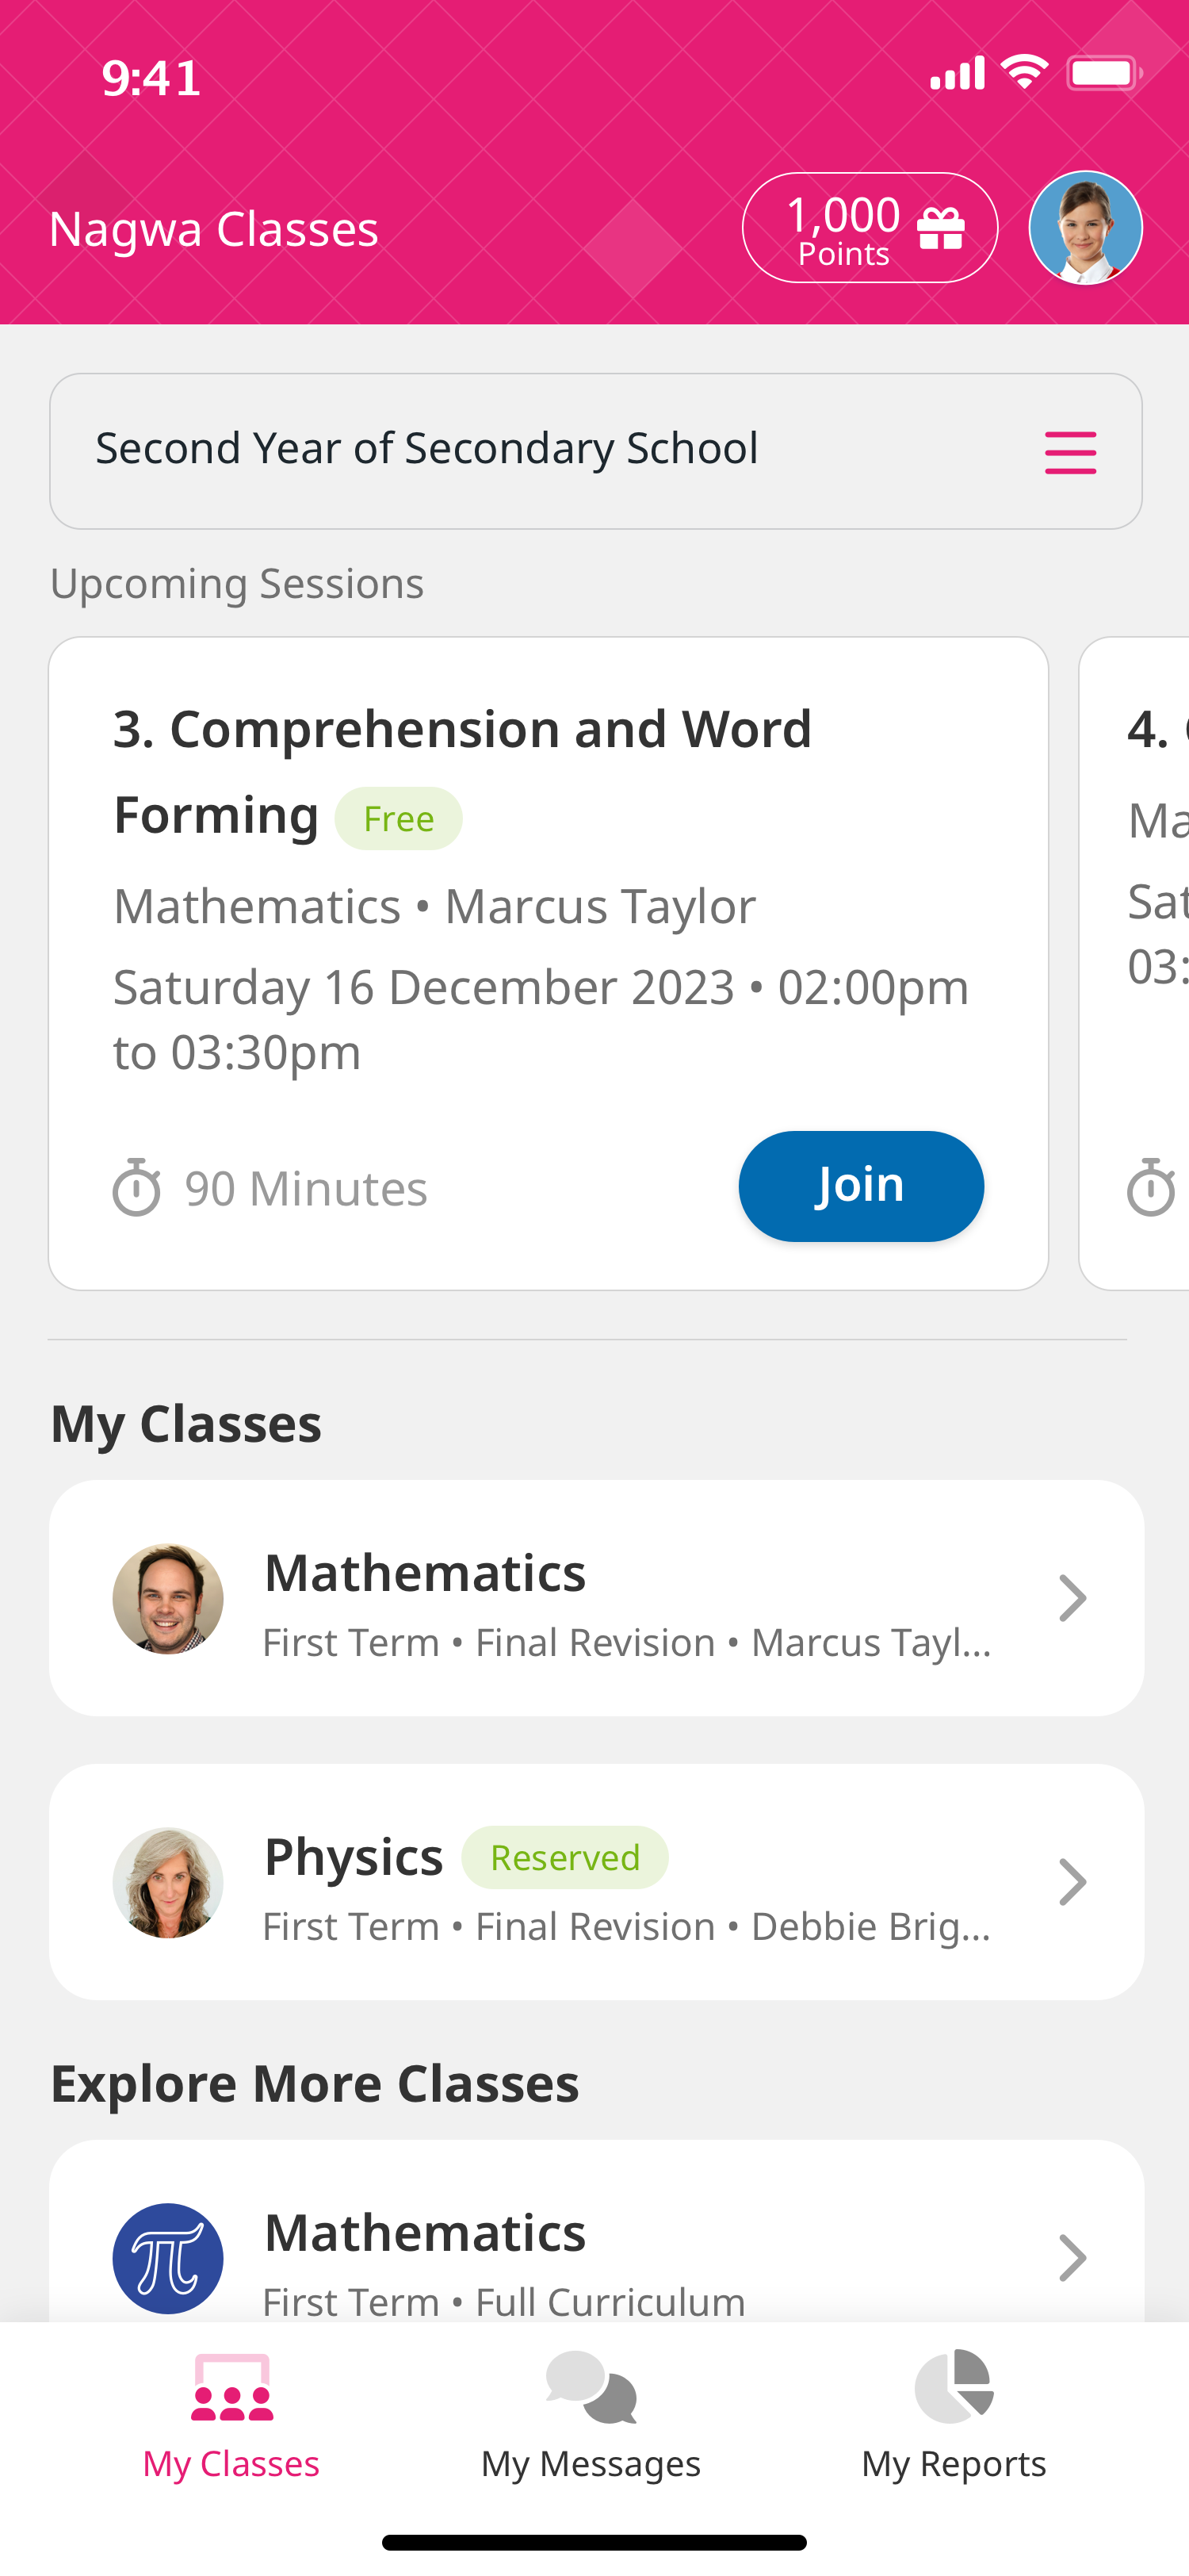Expand Mathematics Full Curriculum chevron

pyautogui.click(x=1072, y=2257)
